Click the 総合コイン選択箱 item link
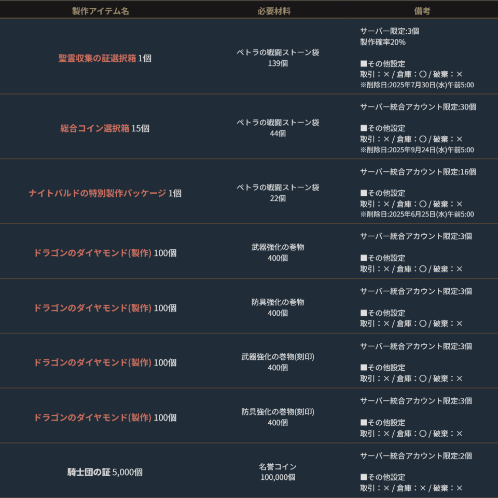The width and height of the screenshot is (498, 498). [x=95, y=128]
